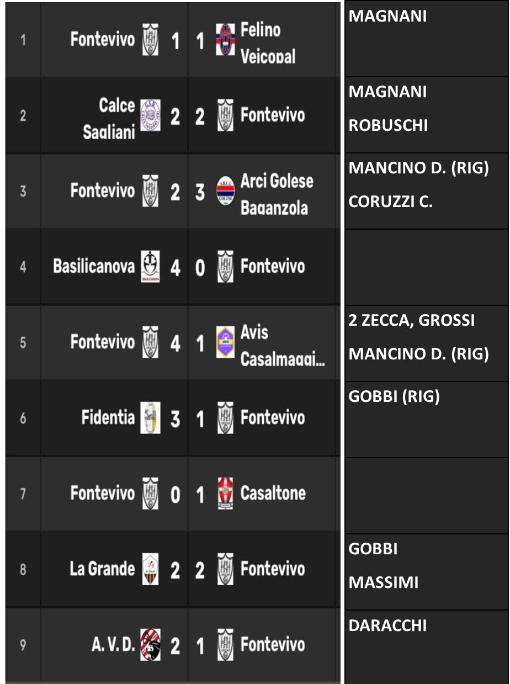Click scorer cell DARACCHI

point(426,646)
